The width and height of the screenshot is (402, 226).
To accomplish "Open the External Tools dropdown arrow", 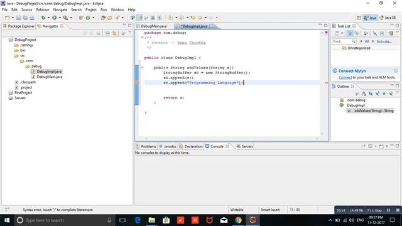I will [x=71, y=18].
